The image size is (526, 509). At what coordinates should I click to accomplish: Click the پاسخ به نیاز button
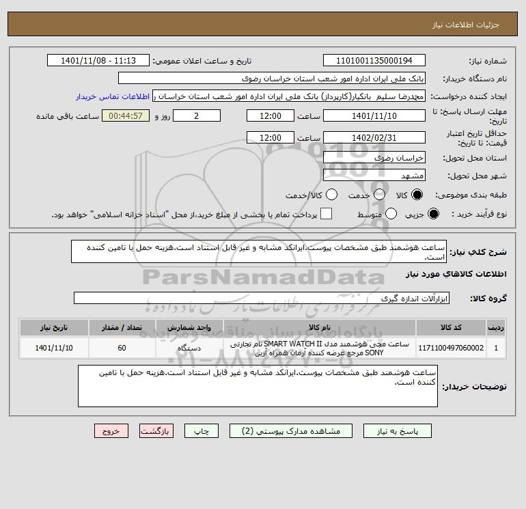click(398, 431)
